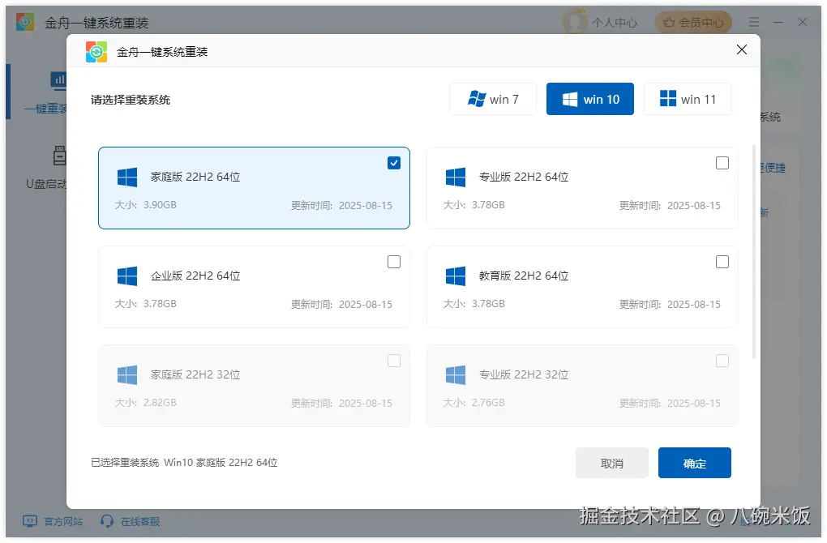Viewport: 827px width, 543px height.
Task: Click the 请选择重装系统 heading
Action: coord(131,100)
